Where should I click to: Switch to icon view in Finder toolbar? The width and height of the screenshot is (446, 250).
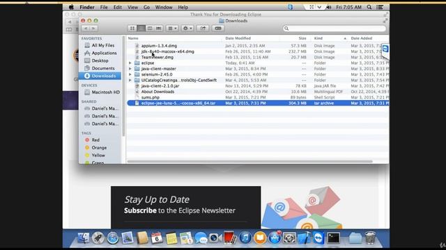[x=132, y=28]
